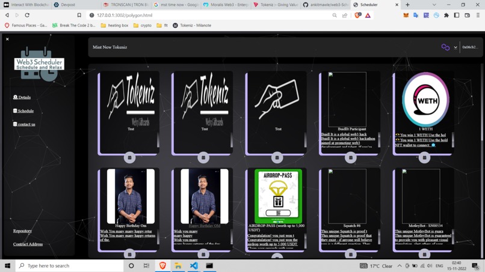
Task: Click the zoom magnifier in address bar
Action: click(x=335, y=15)
